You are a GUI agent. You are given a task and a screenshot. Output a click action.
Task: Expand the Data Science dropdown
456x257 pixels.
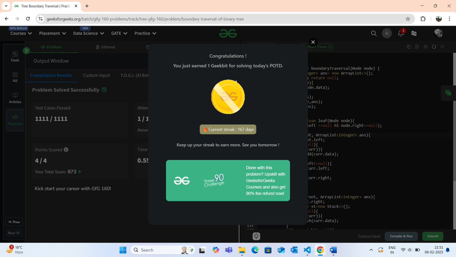[x=88, y=33]
